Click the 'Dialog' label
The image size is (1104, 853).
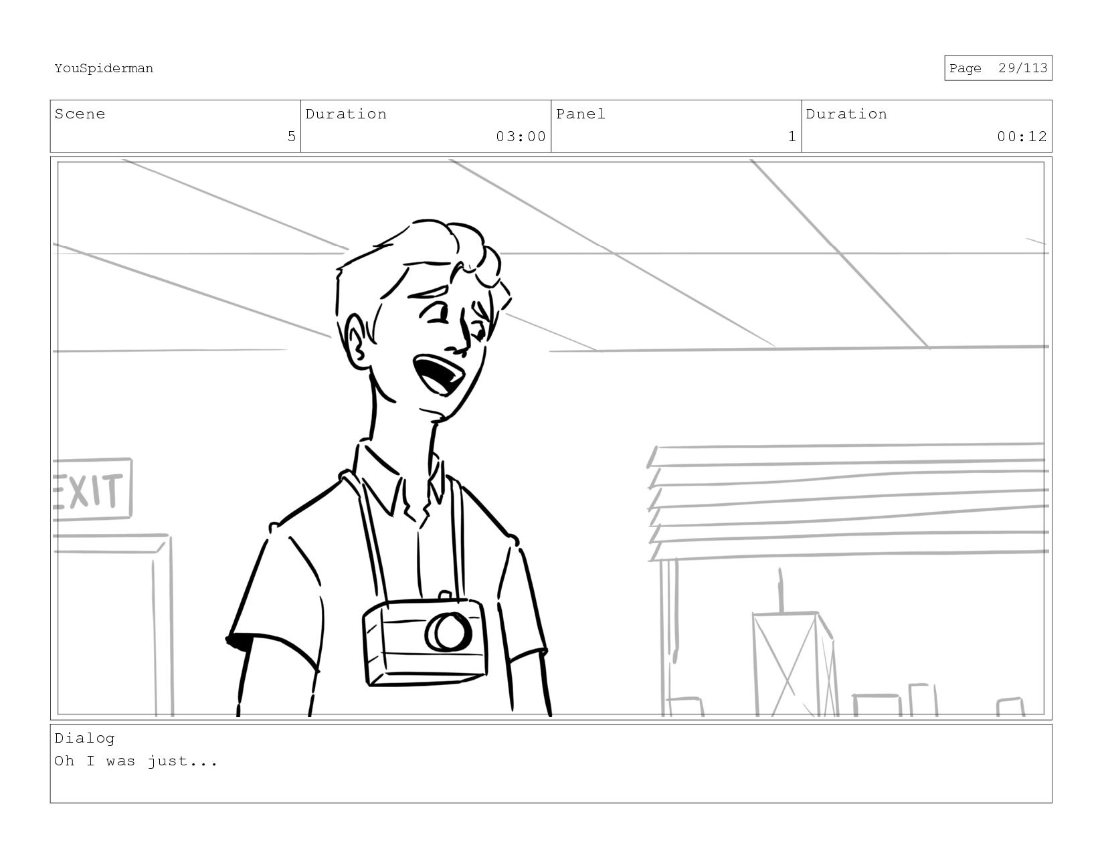(x=84, y=739)
